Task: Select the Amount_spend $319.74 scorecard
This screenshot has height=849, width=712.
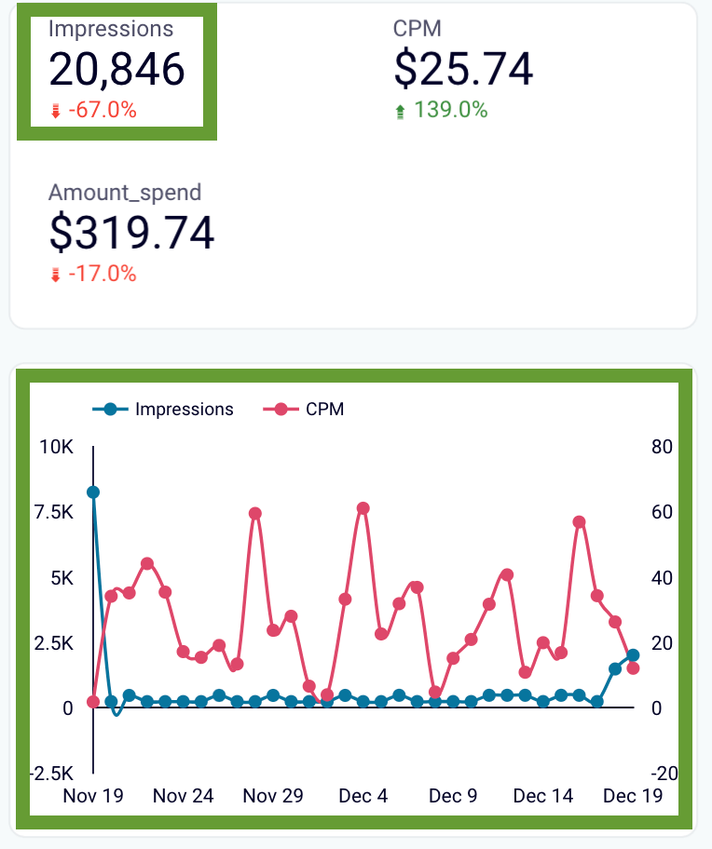Action: click(x=131, y=232)
